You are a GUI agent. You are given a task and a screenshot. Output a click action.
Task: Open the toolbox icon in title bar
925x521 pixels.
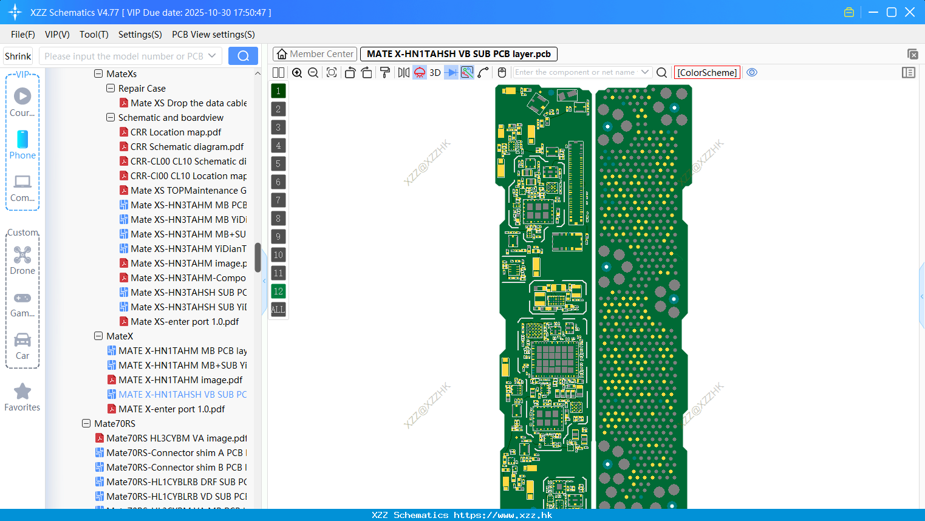[x=849, y=12]
